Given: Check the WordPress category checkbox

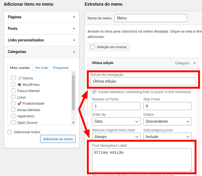Looking at the screenshot, I should click(13, 85).
